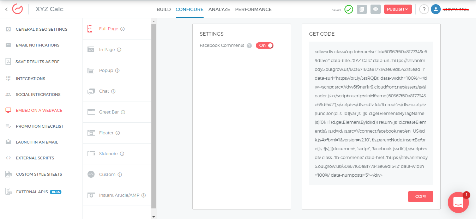The width and height of the screenshot is (476, 219).
Task: Click the Chat embed icon
Action: [91, 91]
